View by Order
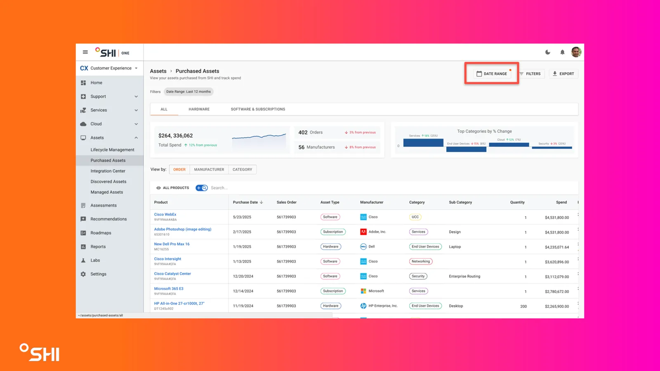Viewport: 660px width, 371px height. (x=179, y=169)
